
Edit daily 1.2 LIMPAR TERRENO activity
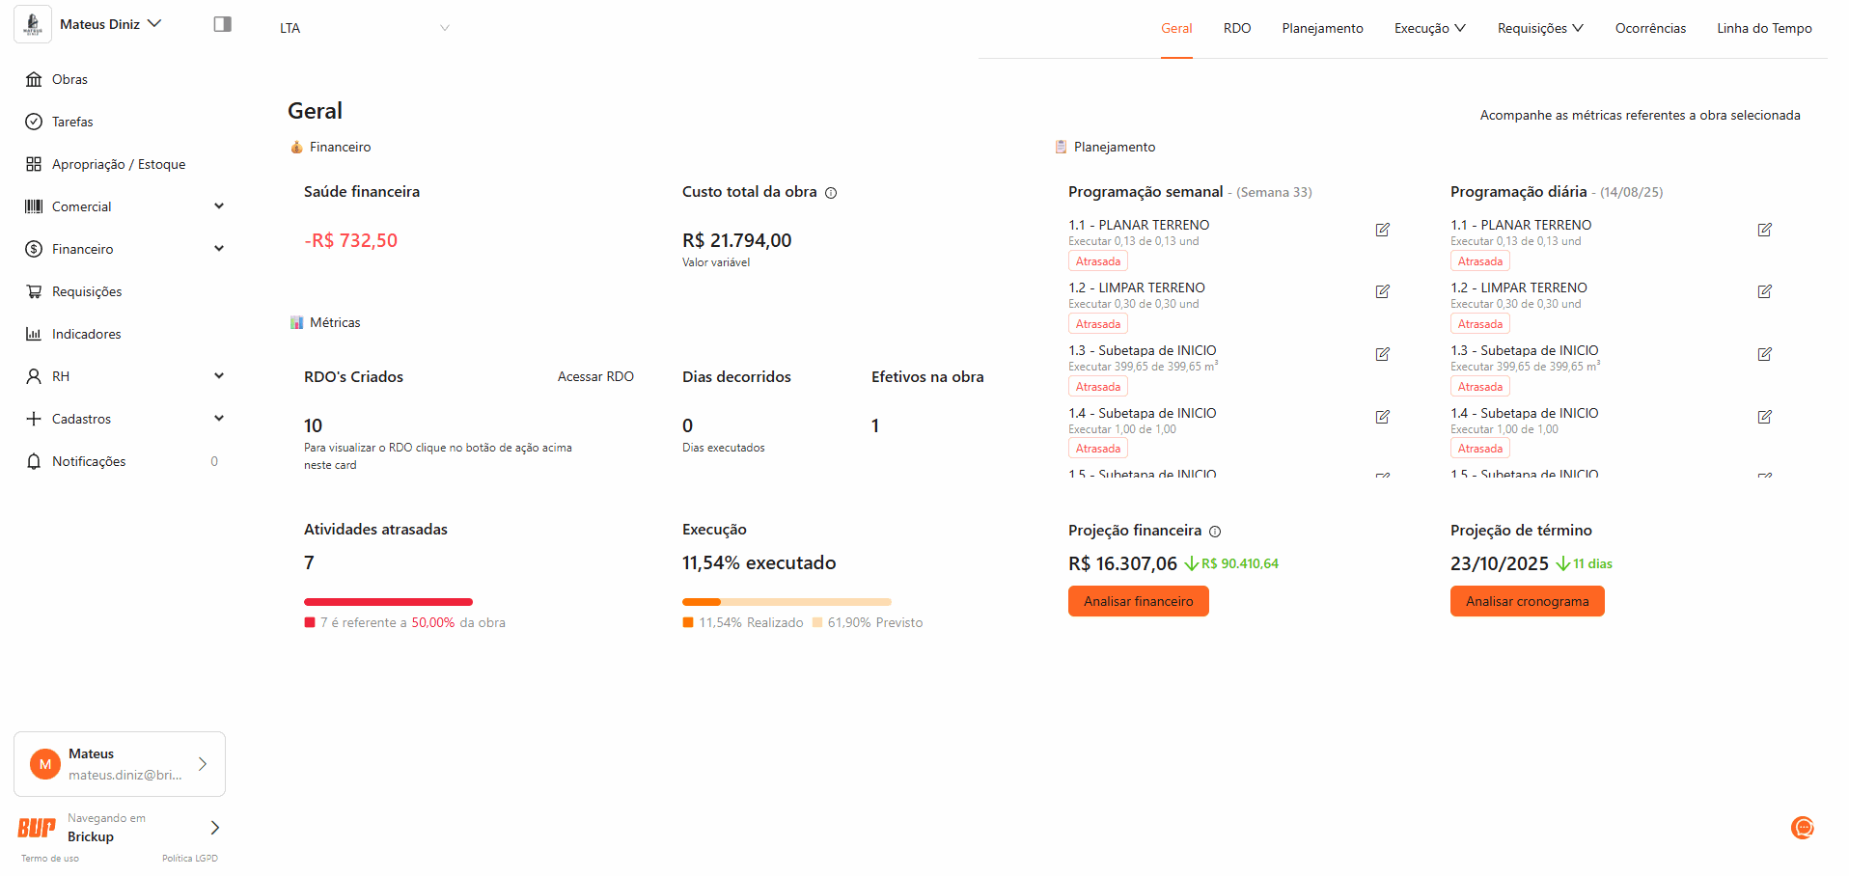1764,291
